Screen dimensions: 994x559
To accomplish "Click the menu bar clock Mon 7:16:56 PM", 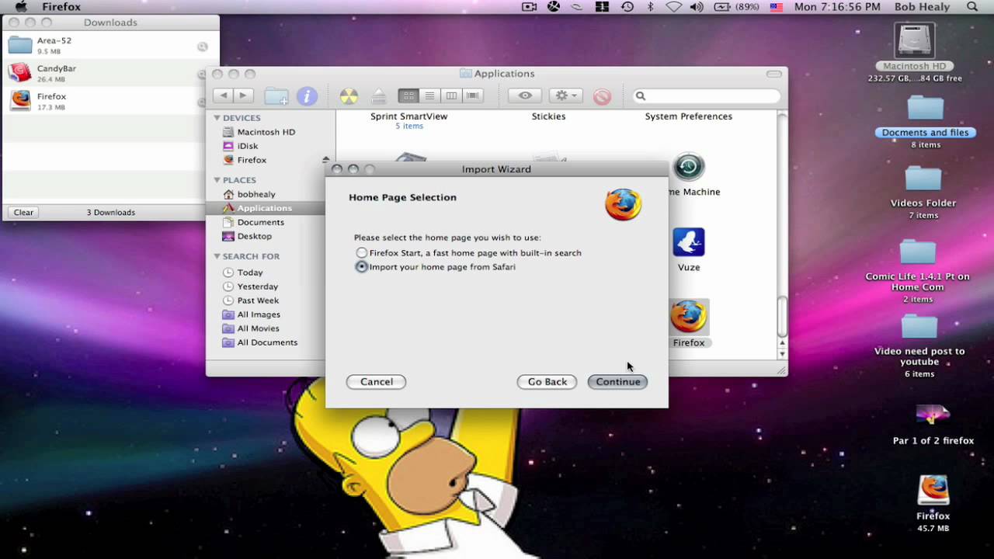I will coord(837,7).
